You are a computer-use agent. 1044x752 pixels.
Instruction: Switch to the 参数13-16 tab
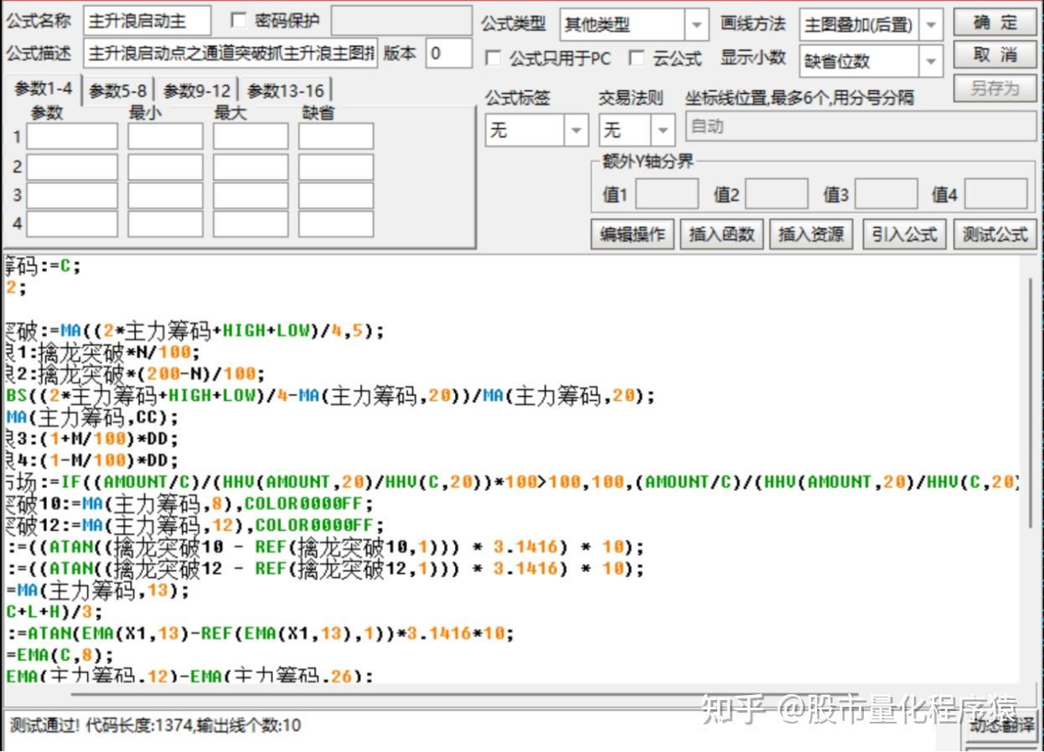coord(286,90)
